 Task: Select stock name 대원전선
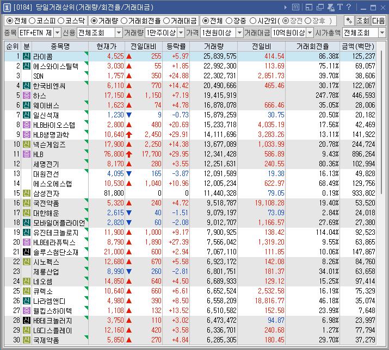pos(46,174)
